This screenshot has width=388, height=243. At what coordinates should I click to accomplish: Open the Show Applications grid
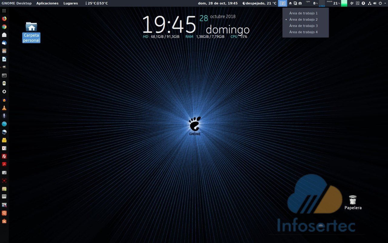(4, 11)
